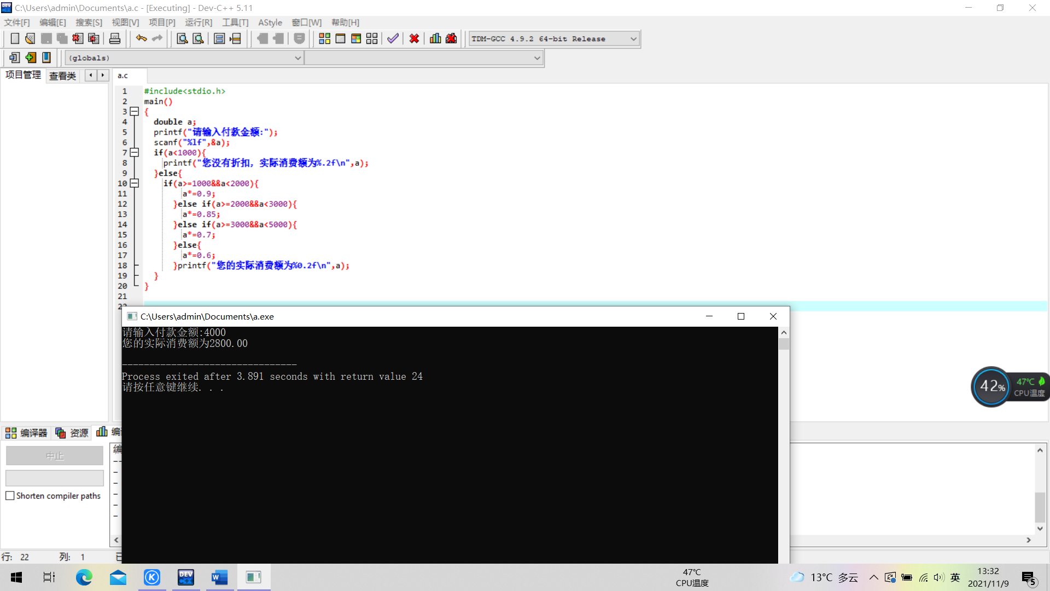Click the profile analysis bar chart icon
Image resolution: width=1050 pixels, height=591 pixels.
coord(435,39)
